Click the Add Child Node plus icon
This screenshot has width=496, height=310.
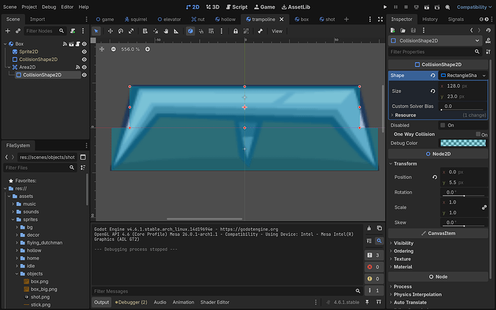(x=7, y=31)
